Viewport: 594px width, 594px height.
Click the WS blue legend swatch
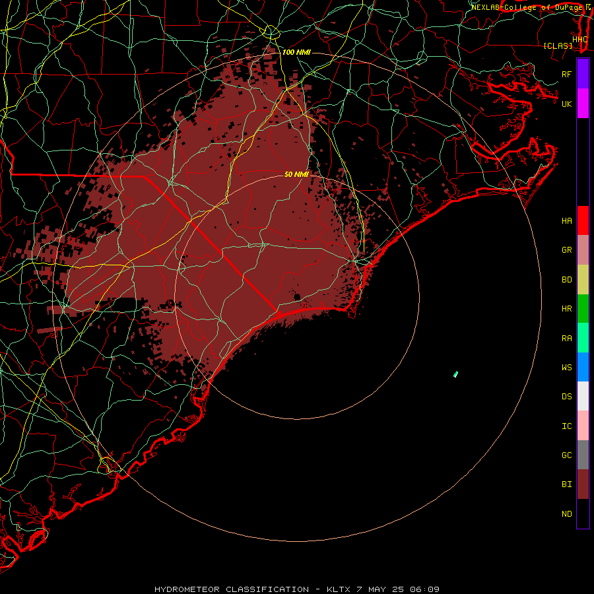(583, 367)
